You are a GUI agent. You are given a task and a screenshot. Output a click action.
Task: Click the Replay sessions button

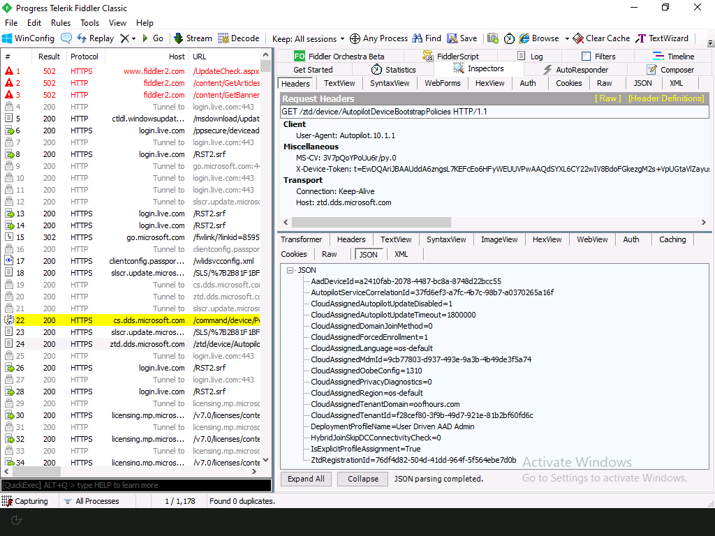[95, 38]
